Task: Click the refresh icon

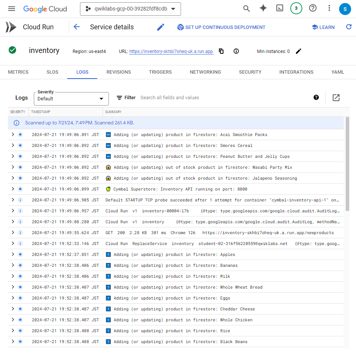Action: click(x=349, y=27)
